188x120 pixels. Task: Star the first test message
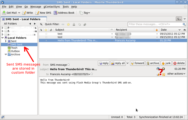[x=46, y=34]
